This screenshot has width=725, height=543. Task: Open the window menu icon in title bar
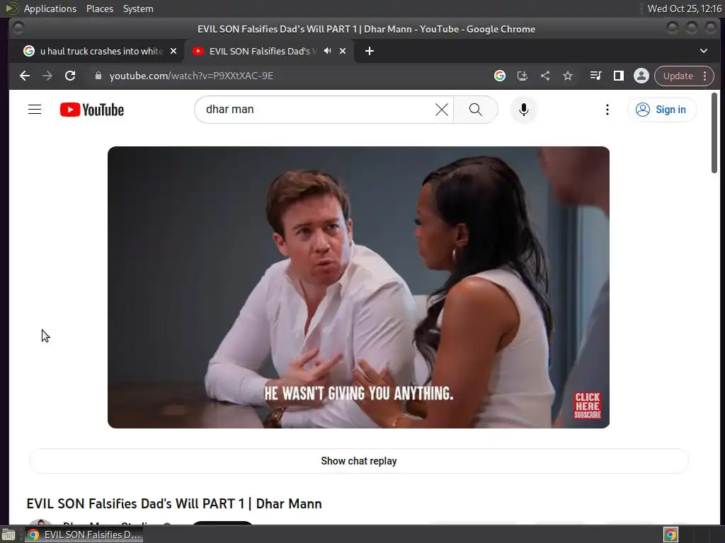coord(18,28)
